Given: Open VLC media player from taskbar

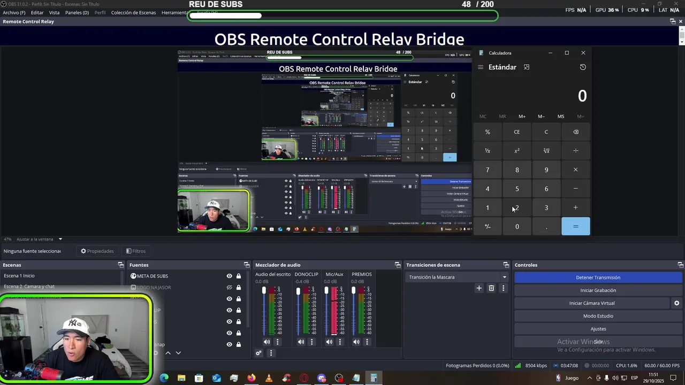Looking at the screenshot, I should [x=269, y=378].
